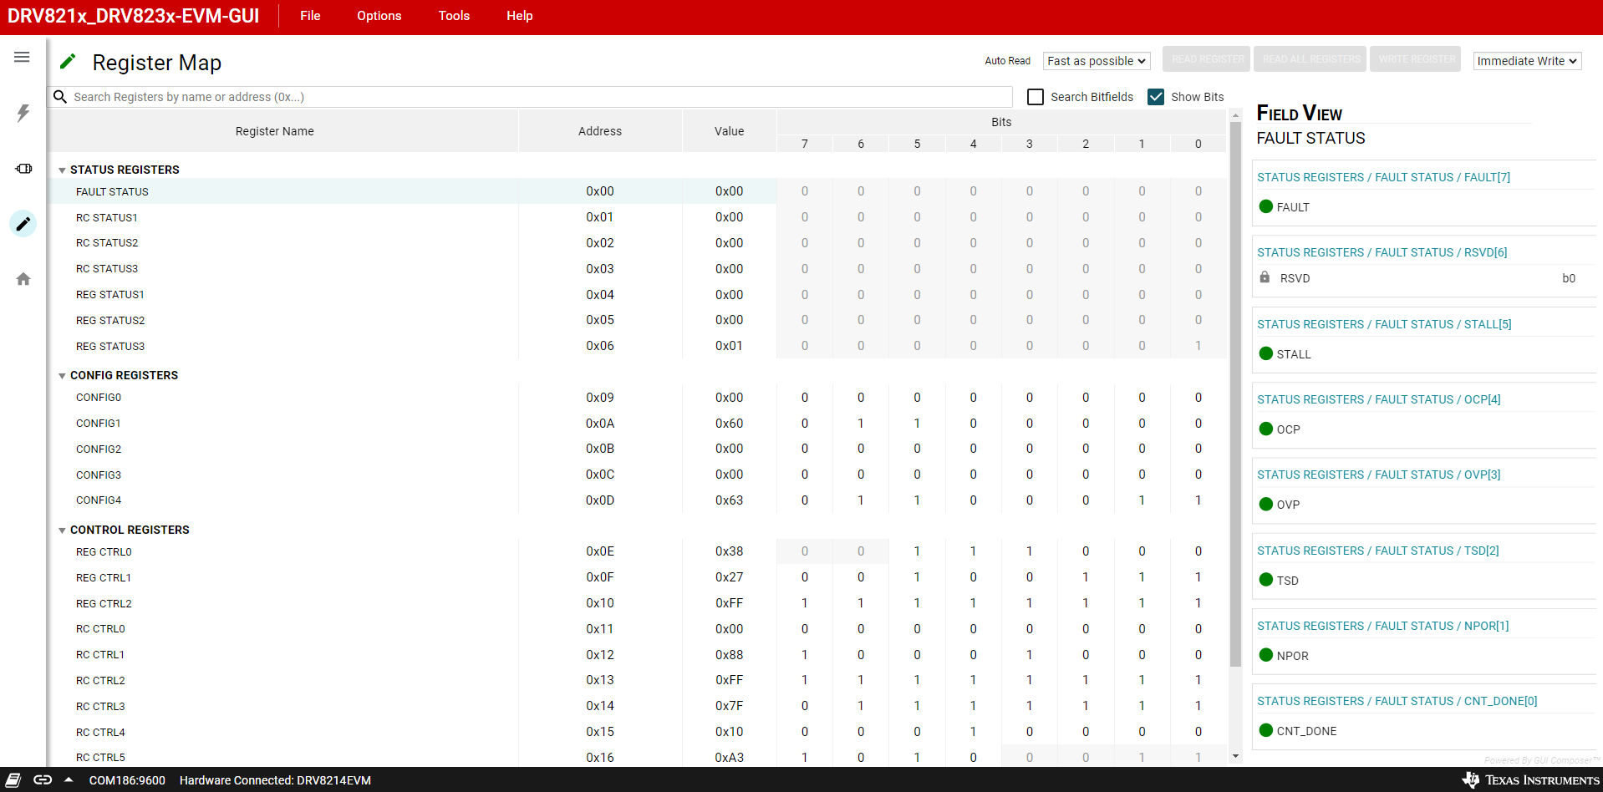Uncheck the Show Bits checkbox
Image resolution: width=1603 pixels, height=792 pixels.
pos(1156,97)
